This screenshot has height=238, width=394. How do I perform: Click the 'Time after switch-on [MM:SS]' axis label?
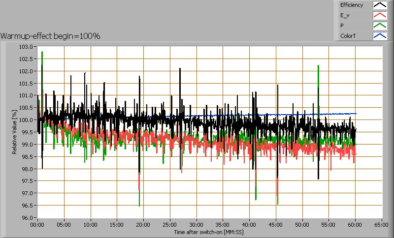(209, 231)
